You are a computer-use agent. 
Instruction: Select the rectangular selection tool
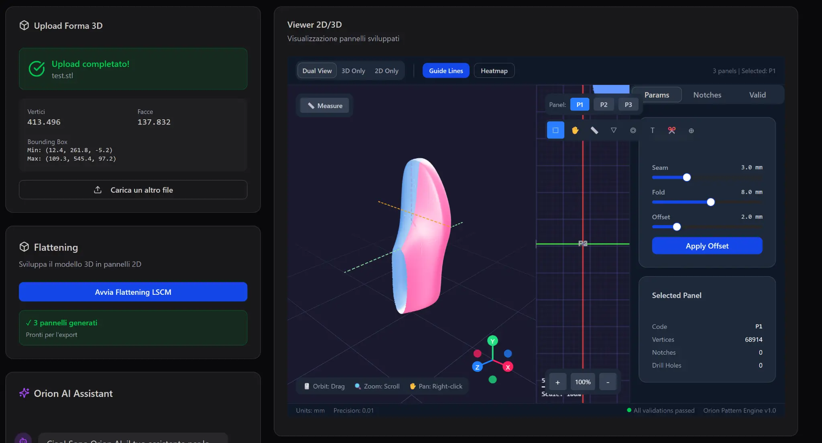(555, 130)
